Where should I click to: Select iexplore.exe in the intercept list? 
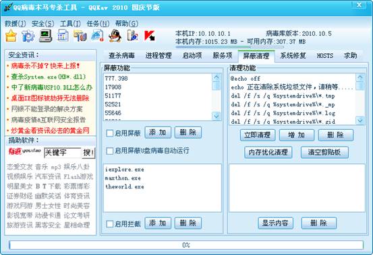124,170
